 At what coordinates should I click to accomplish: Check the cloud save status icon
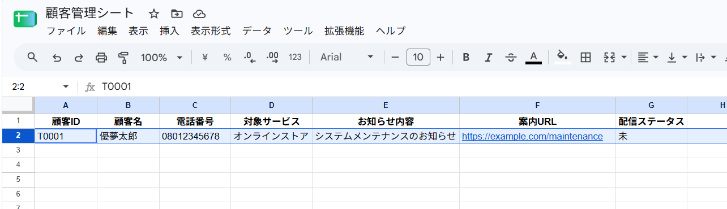pyautogui.click(x=199, y=14)
